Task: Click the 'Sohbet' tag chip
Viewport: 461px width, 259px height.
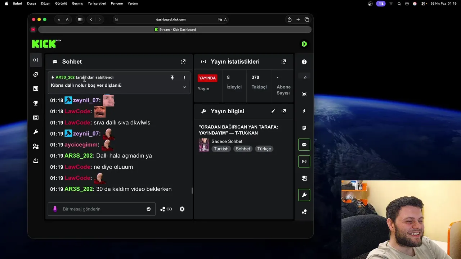Action: click(x=243, y=149)
